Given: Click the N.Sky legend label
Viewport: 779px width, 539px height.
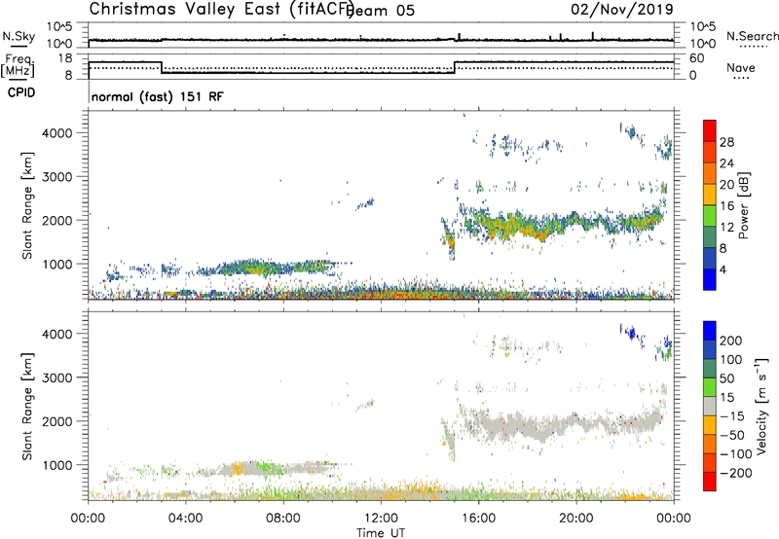Looking at the screenshot, I should (19, 36).
